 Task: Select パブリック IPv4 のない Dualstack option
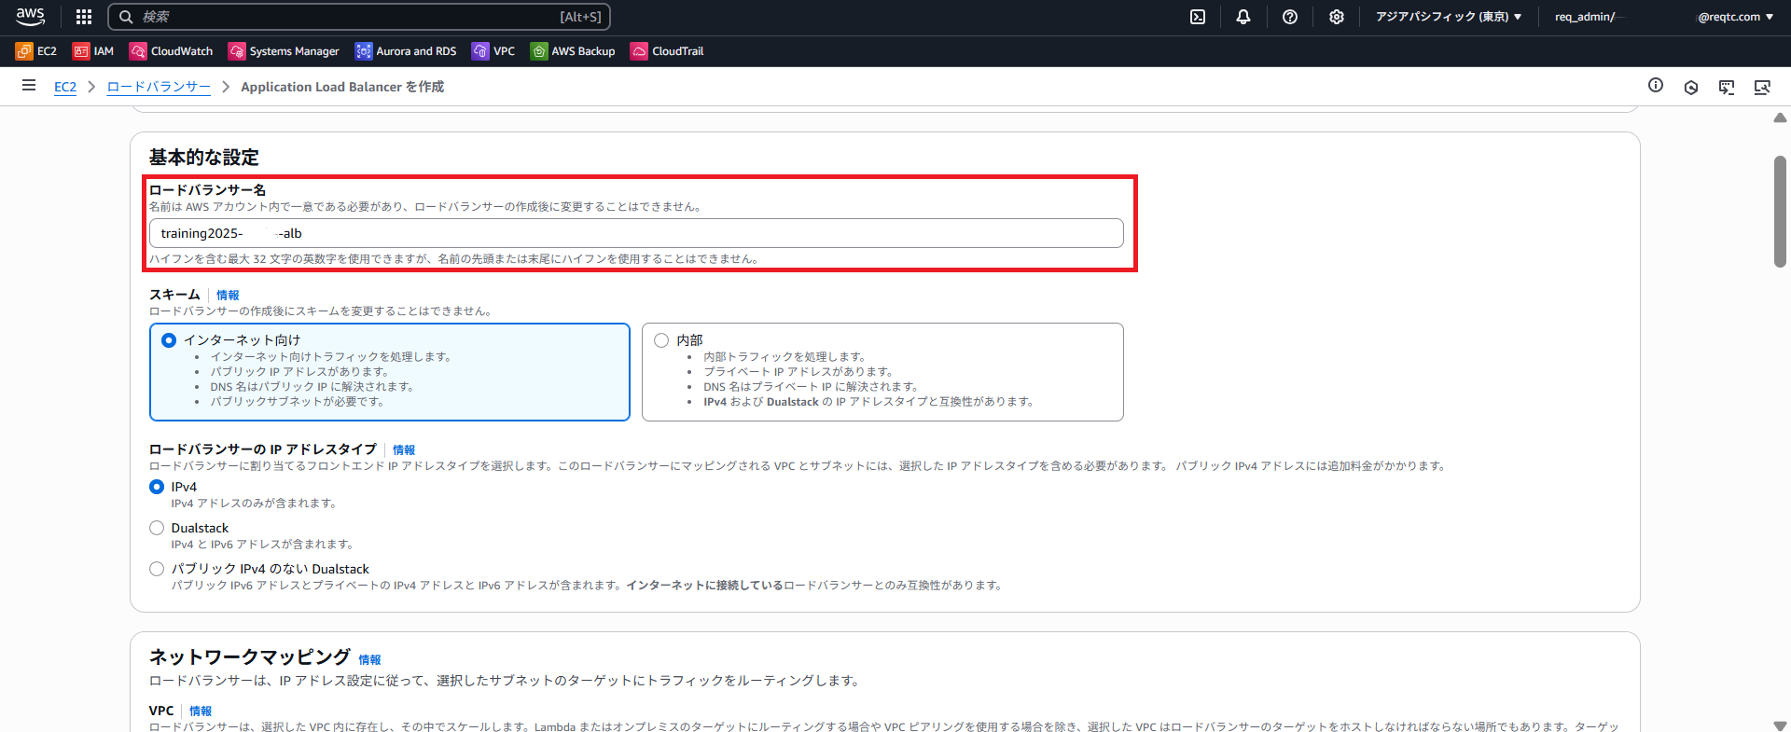point(157,569)
